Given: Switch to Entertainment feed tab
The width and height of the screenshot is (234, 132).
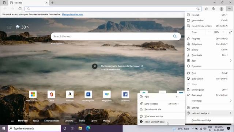Looking at the screenshot, I should point(52,121).
